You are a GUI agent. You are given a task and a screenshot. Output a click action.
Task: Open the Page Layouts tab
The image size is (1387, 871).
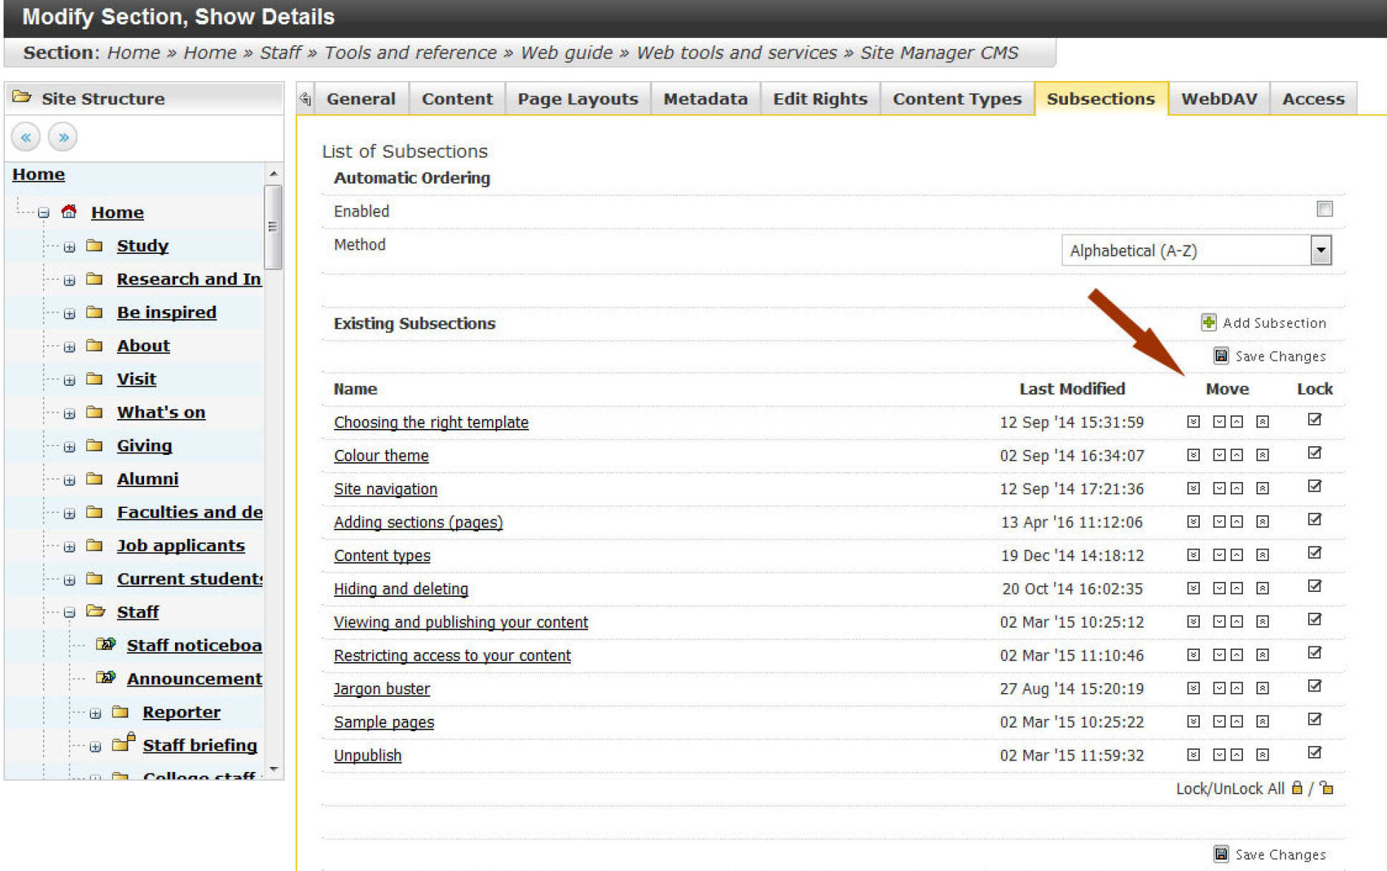point(577,99)
